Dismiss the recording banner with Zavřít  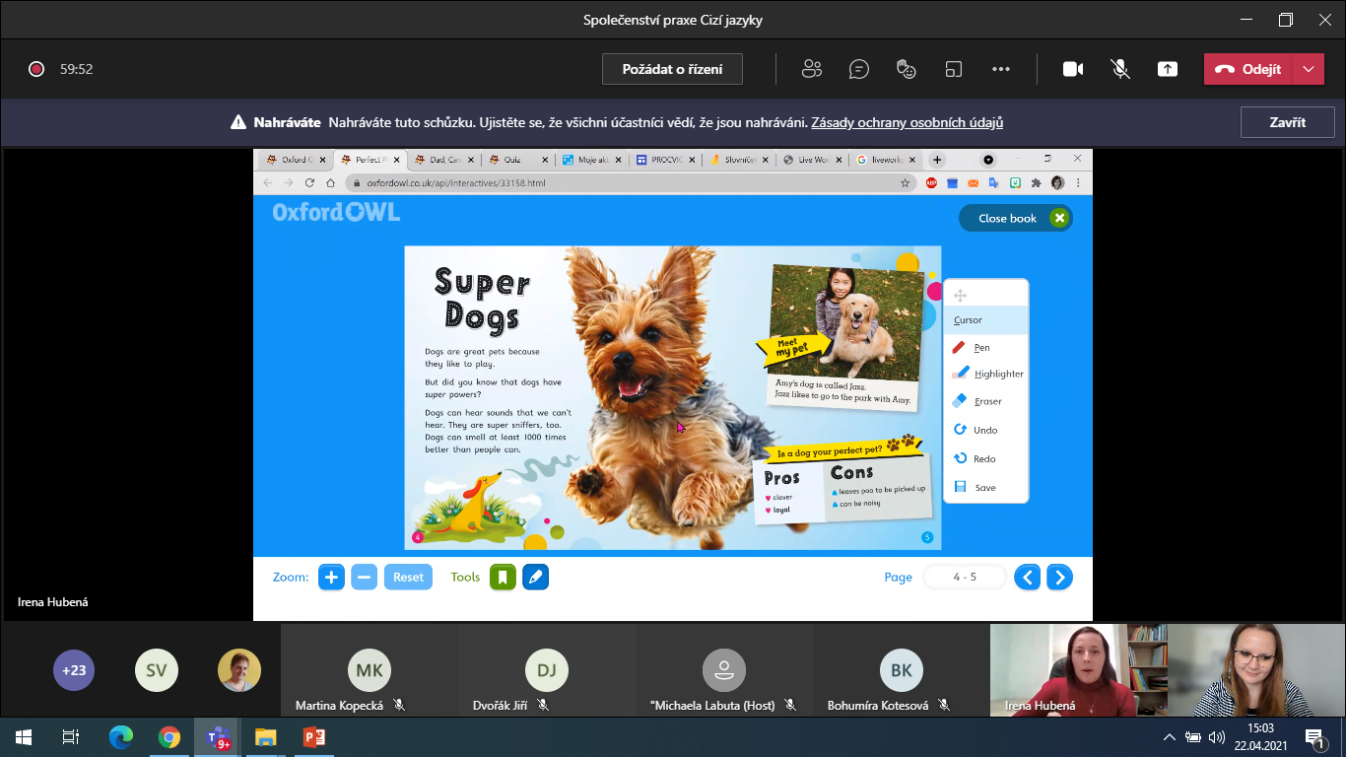click(x=1287, y=122)
